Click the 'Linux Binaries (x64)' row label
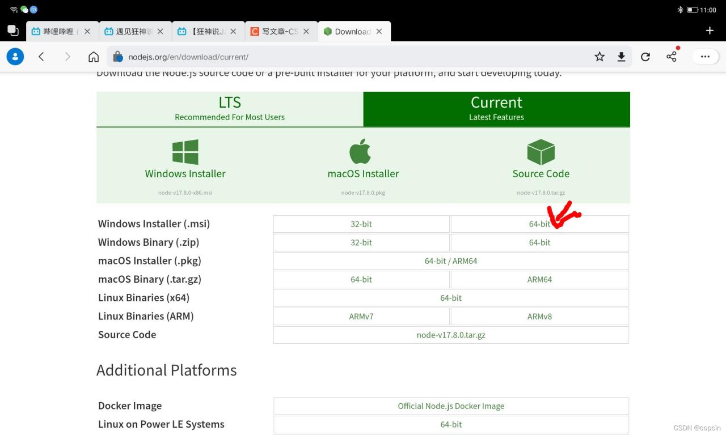The height and width of the screenshot is (435, 726). pos(143,298)
